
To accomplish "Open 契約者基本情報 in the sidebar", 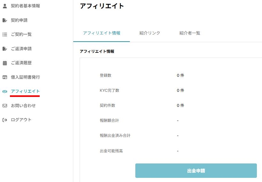I will (x=25, y=6).
